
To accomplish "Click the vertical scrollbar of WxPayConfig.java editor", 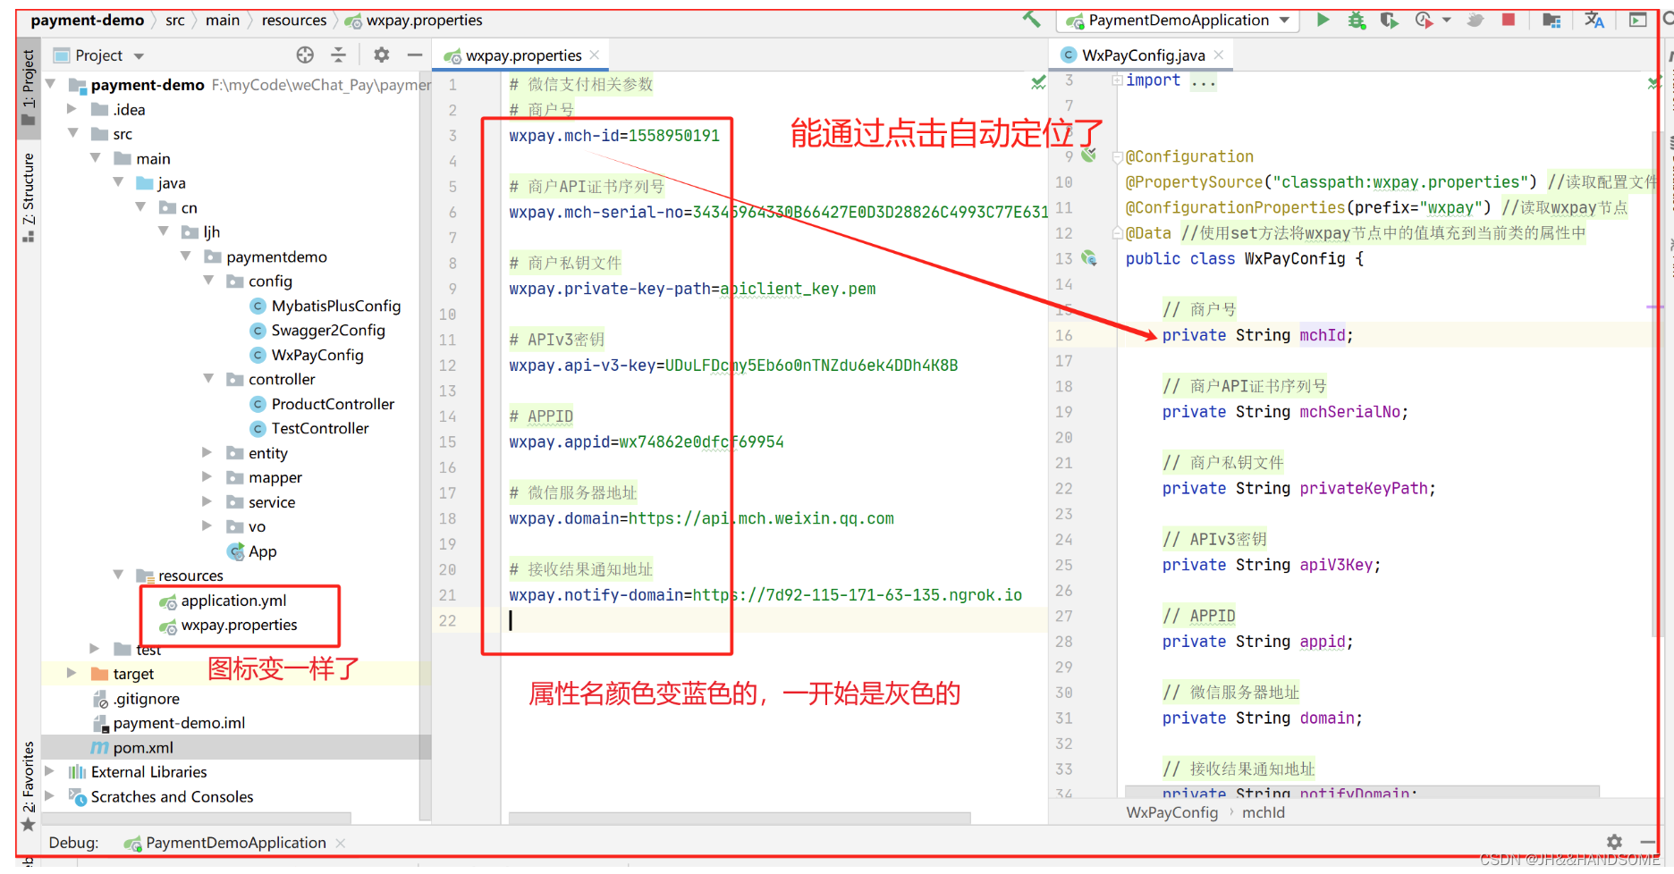I will click(1655, 384).
